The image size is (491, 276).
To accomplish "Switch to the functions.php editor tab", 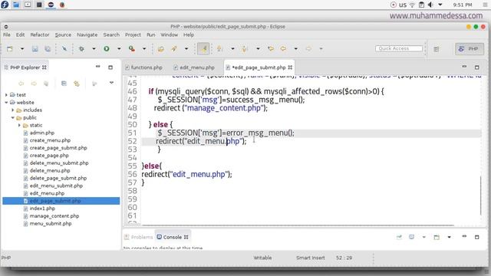I will 143,67.
